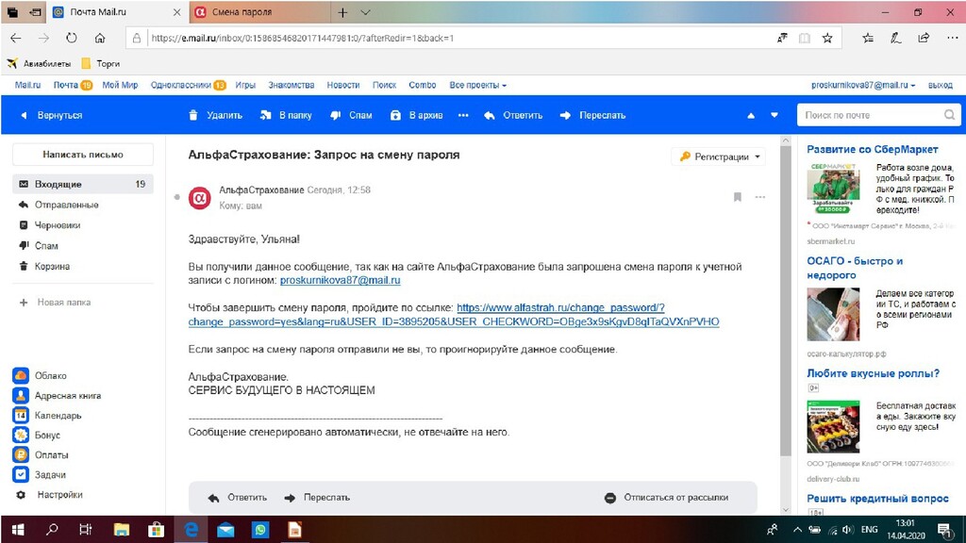The width and height of the screenshot is (966, 543).
Task: Click выход logout link
Action: pos(941,85)
